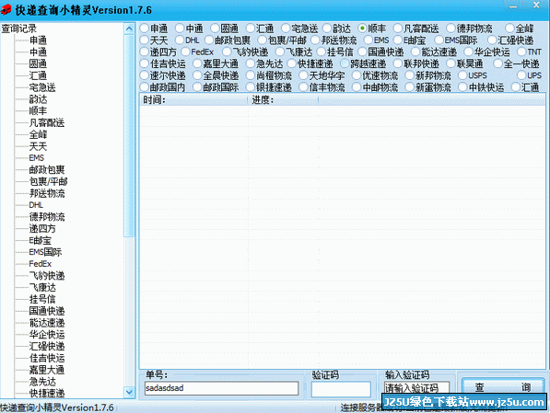Image resolution: width=550 pixels, height=413 pixels.
Task: Select the FedEx tree item
Action: tap(40, 264)
